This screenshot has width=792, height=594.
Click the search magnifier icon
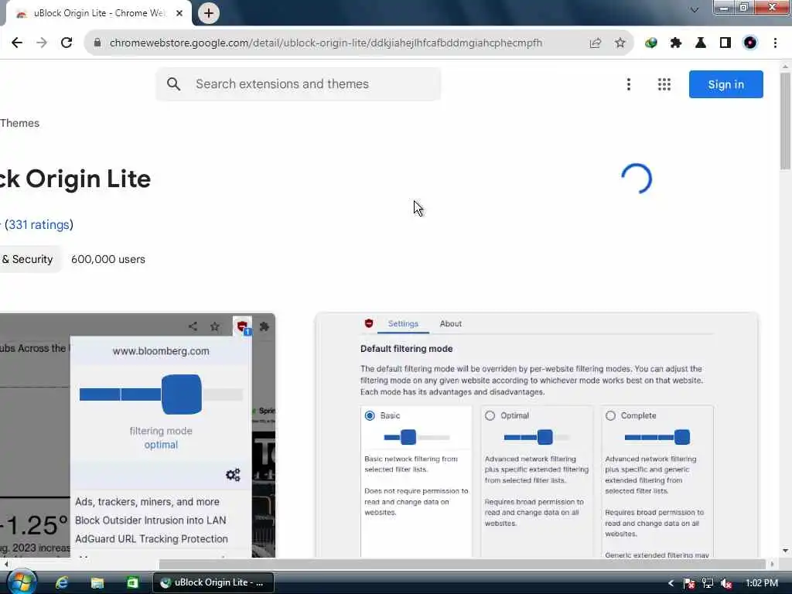(x=173, y=84)
